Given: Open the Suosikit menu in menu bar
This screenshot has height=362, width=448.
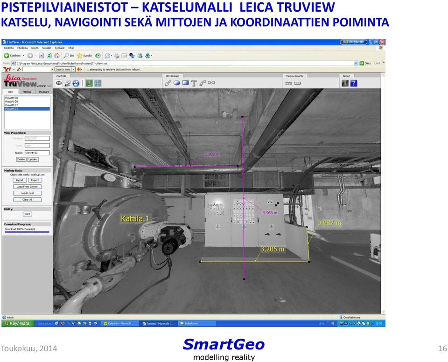Looking at the screenshot, I should [46, 48].
